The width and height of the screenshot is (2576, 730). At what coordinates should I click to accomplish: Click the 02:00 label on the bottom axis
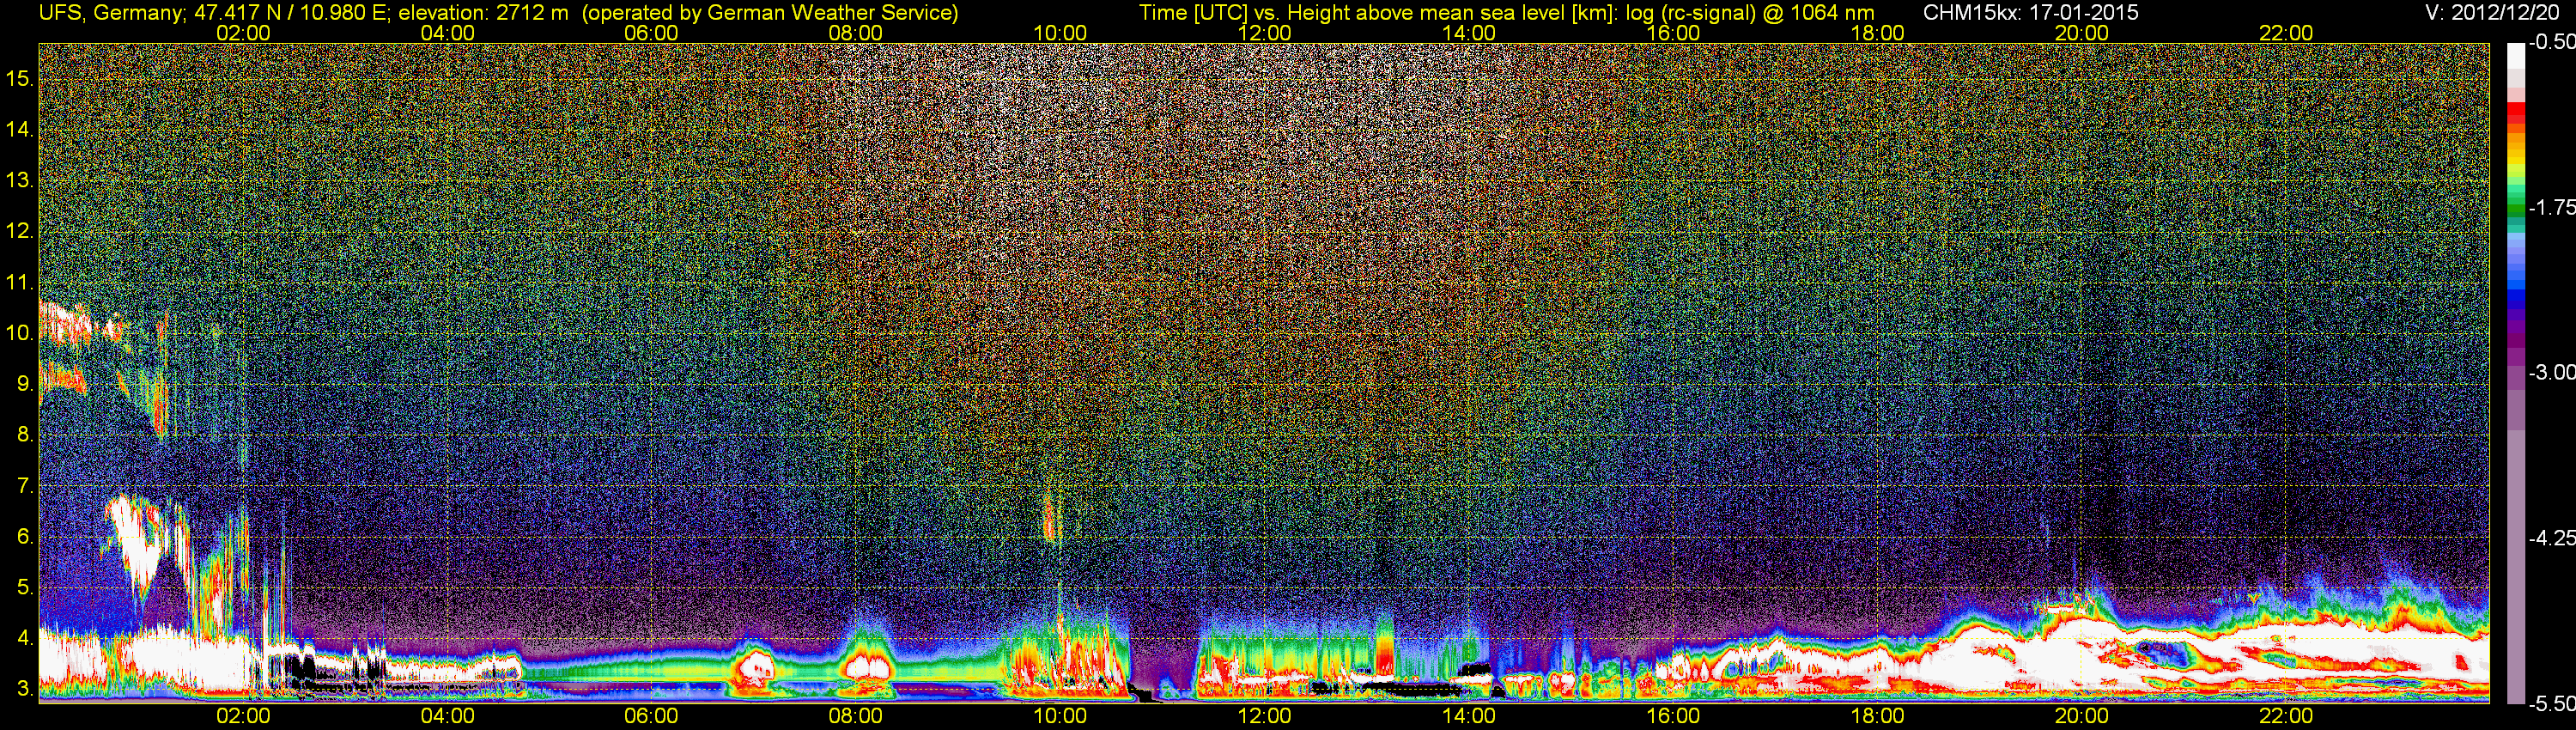click(x=243, y=716)
